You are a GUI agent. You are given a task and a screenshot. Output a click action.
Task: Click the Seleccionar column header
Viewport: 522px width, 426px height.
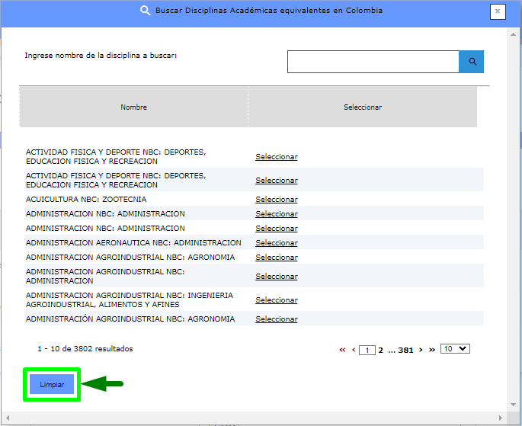362,107
